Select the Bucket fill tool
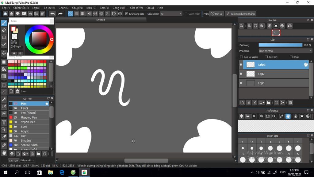Image resolution: width=314 pixels, height=177 pixels. coord(4,69)
